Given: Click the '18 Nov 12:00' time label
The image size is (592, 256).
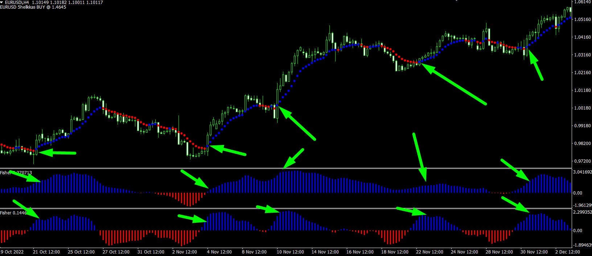Looking at the screenshot, I should pyautogui.click(x=395, y=252).
